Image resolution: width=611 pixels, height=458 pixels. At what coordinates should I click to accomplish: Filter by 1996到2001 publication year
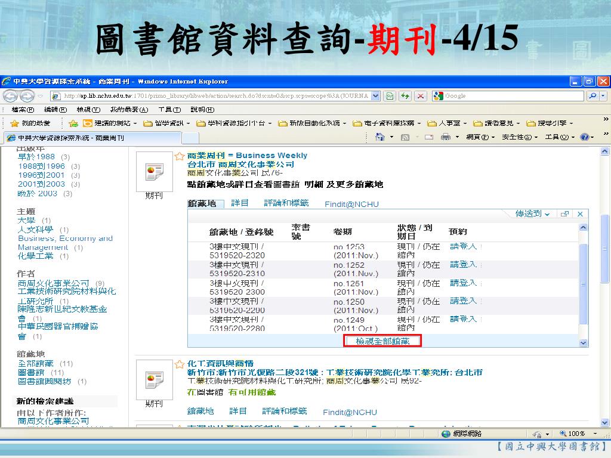[41, 175]
